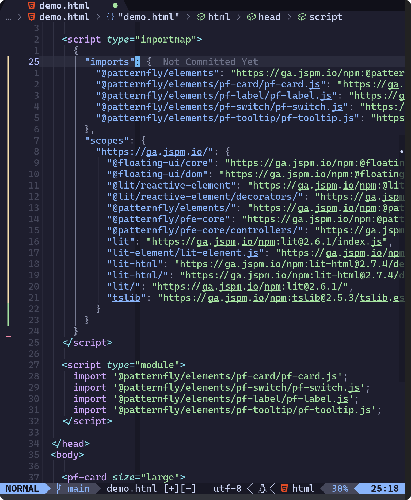411x500 pixels.
Task: Select the head breadcrumb segment
Action: click(269, 17)
